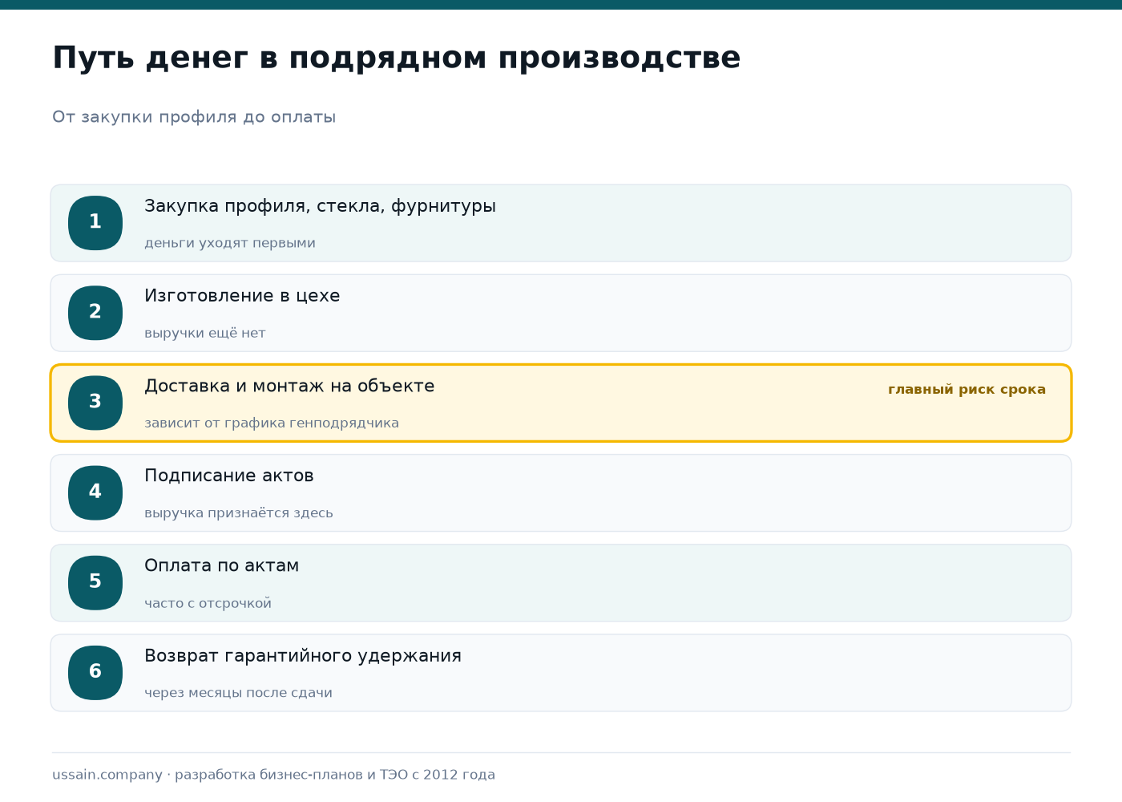The image size is (1122, 802).
Task: Click 'Возврат гарантийного удержания' heading
Action: pos(303,656)
